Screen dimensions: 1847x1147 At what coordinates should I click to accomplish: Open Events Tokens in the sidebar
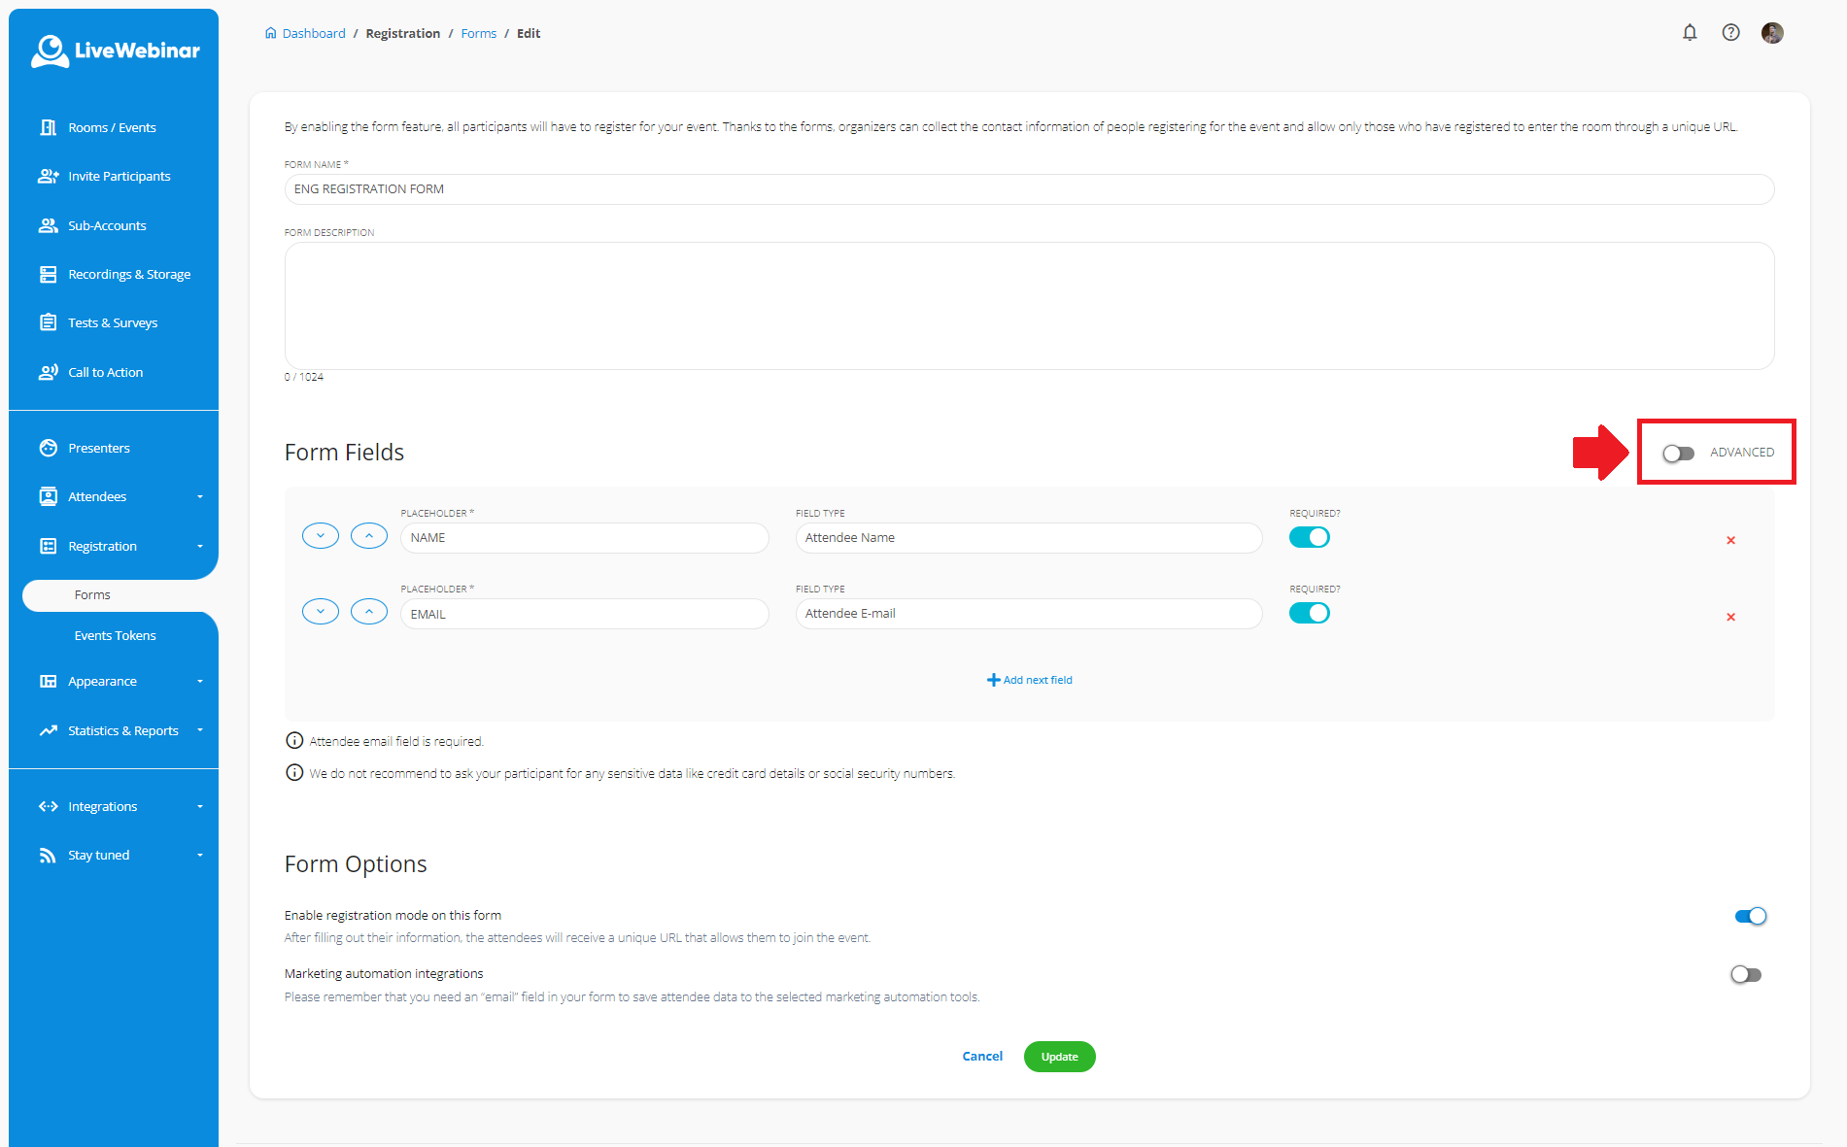click(x=115, y=636)
